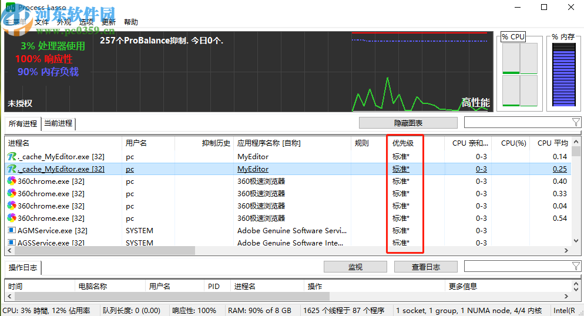
Task: Select the AGSService.exe [32] process row
Action: pos(288,243)
